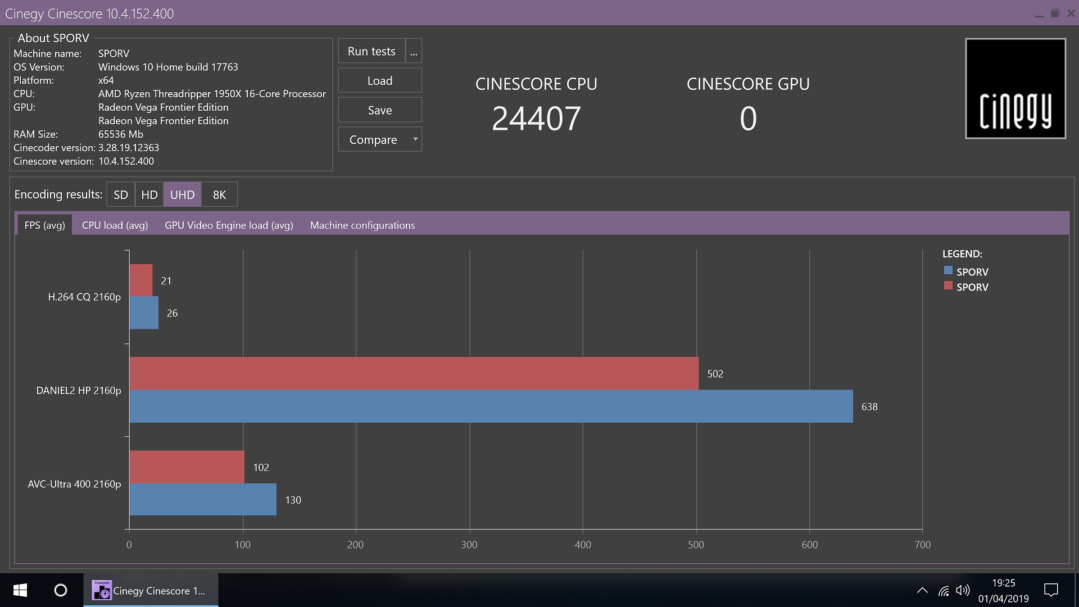This screenshot has height=607, width=1079.
Task: Open GPU Video Engine load (avg) tab
Action: coord(229,225)
